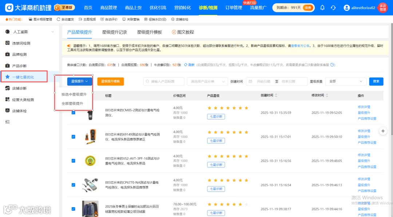
Task: Click the 续费 renew button
Action: 307,8
